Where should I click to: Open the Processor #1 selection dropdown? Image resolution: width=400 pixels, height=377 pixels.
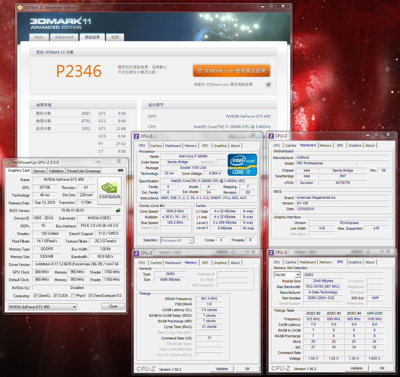point(191,240)
